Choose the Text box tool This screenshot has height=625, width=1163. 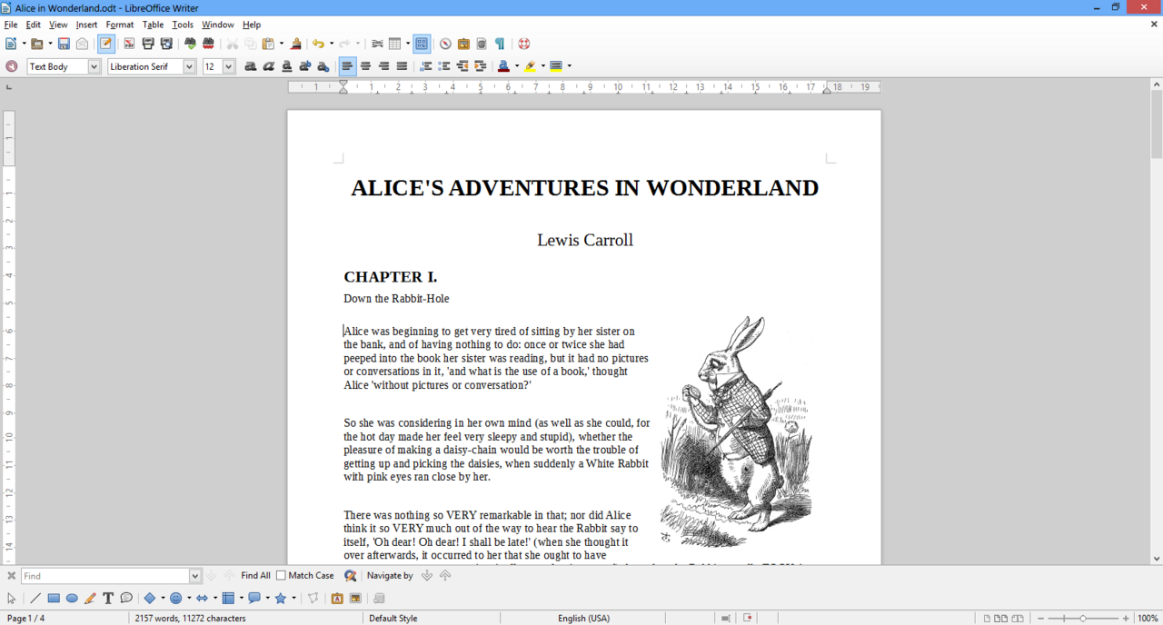(x=108, y=598)
